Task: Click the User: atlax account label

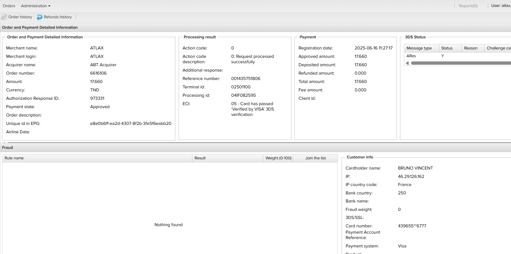Action: (501, 6)
